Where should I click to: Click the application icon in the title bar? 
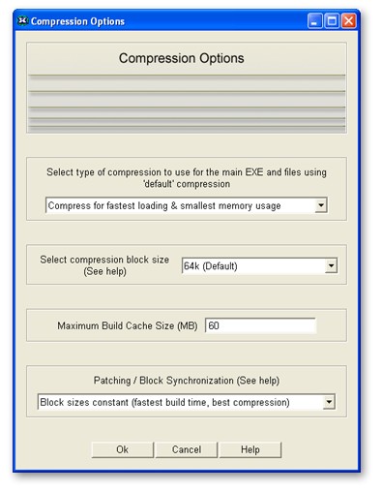(x=22, y=21)
